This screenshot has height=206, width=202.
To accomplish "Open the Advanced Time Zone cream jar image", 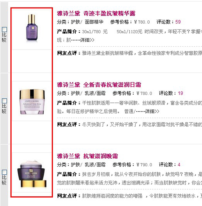I will [x=32, y=101].
